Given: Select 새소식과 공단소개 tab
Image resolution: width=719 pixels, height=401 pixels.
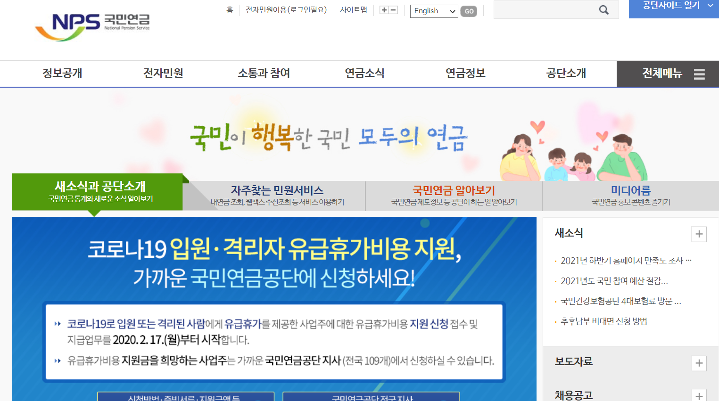Looking at the screenshot, I should [x=98, y=192].
